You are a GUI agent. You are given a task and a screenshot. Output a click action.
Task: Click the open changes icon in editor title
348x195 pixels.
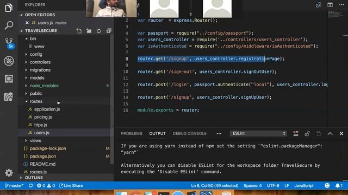(319, 5)
